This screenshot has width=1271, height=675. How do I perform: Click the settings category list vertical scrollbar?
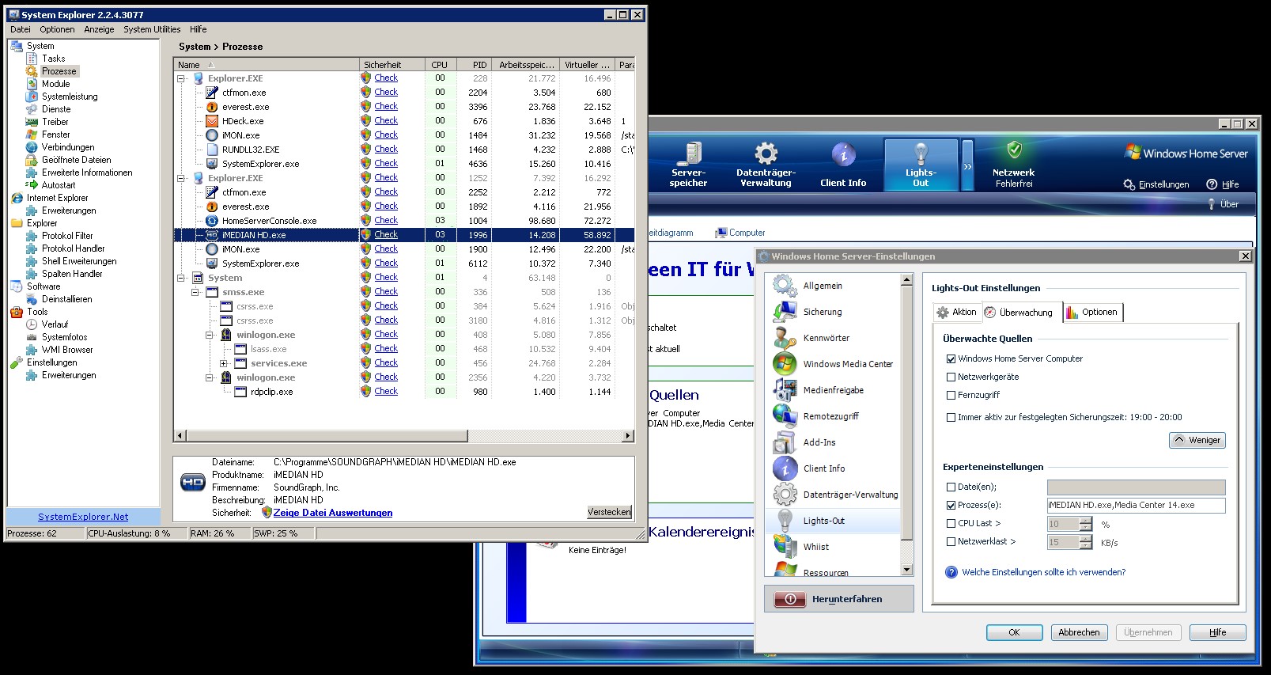(x=906, y=424)
